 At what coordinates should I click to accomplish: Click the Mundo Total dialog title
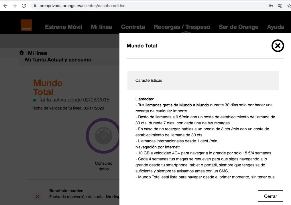pyautogui.click(x=142, y=46)
